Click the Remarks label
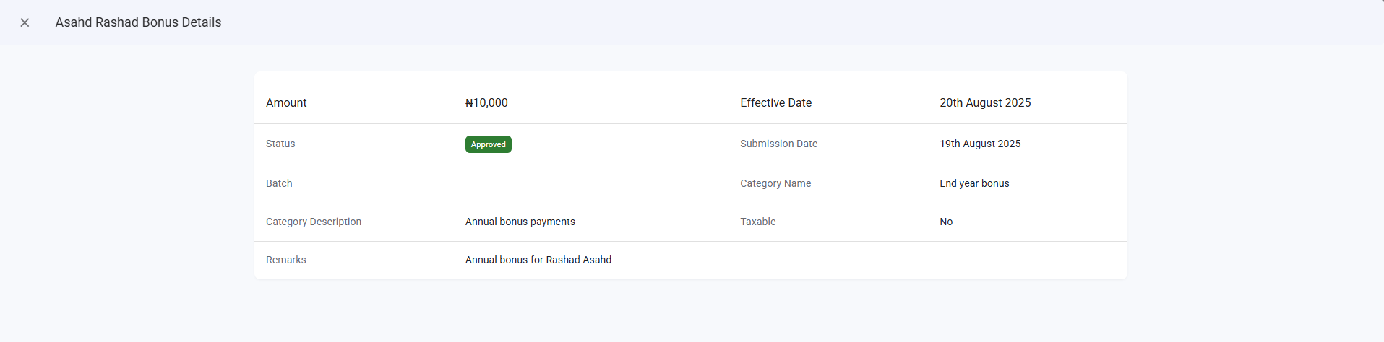Screen dimensions: 1384x342 (286, 260)
